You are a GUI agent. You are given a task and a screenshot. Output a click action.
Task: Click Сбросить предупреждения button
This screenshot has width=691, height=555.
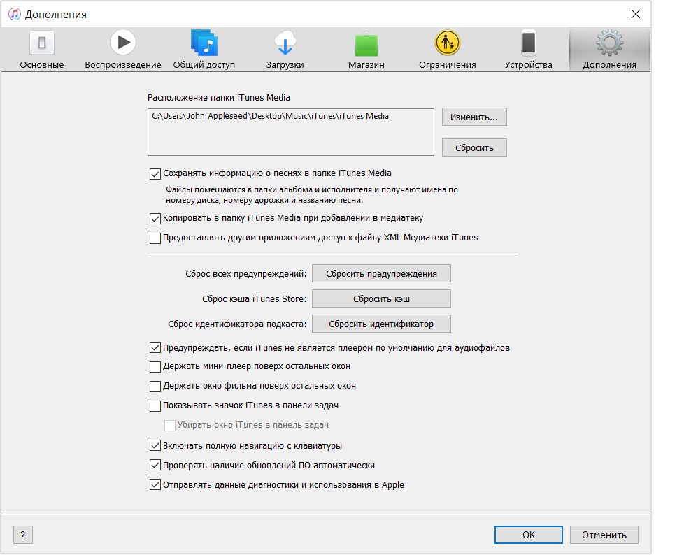(381, 273)
